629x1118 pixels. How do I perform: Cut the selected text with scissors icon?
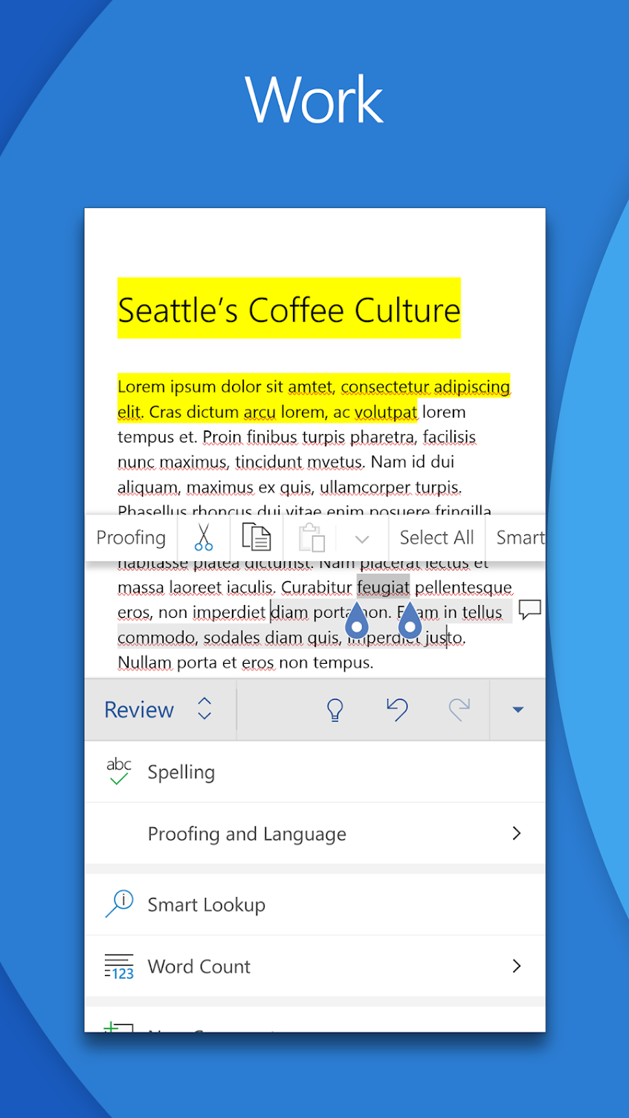click(x=203, y=537)
